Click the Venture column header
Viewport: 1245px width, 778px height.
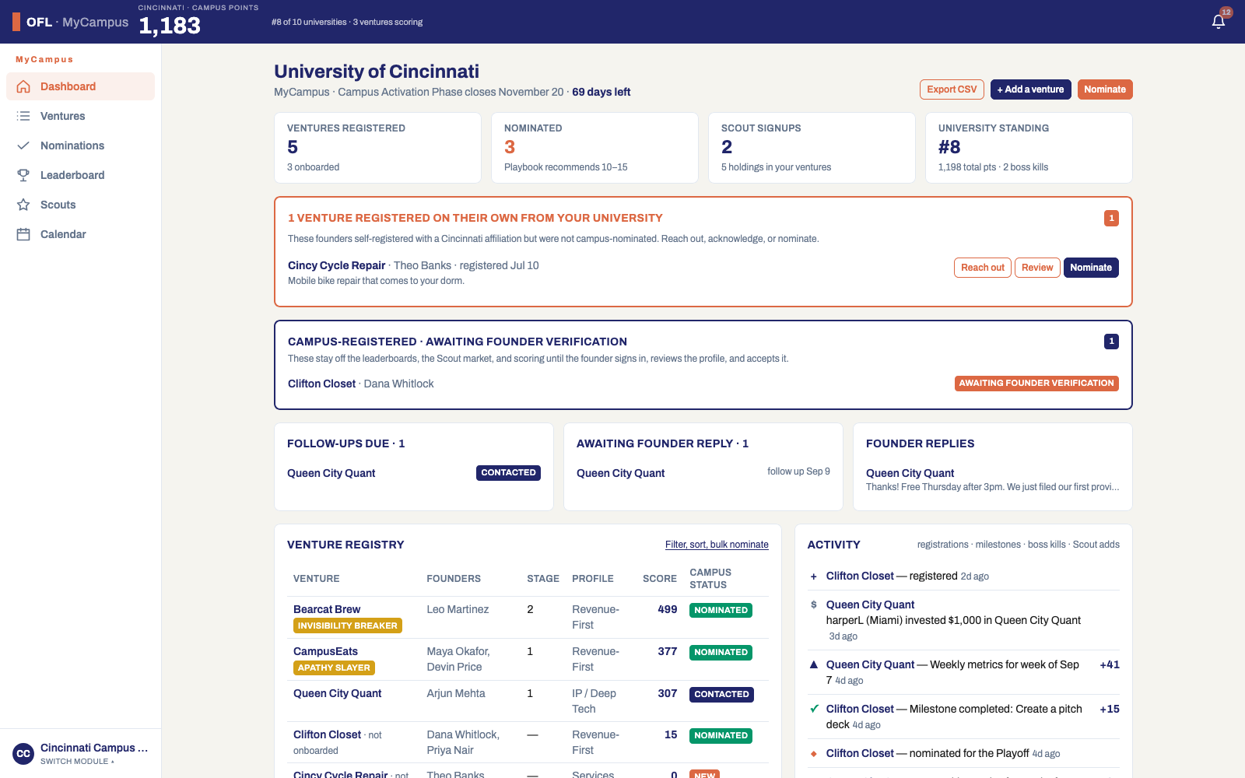point(316,579)
